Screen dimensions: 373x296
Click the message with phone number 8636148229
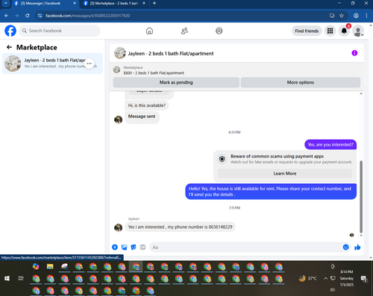coord(180,227)
